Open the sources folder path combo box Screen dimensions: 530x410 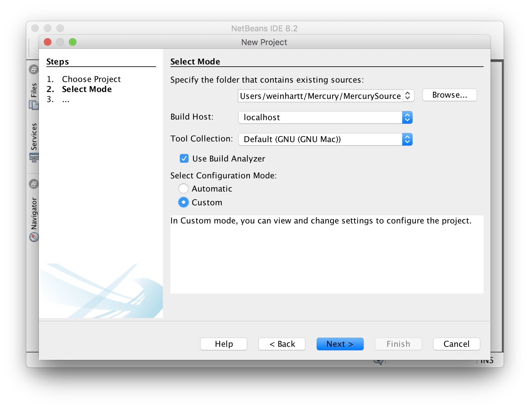pos(408,95)
